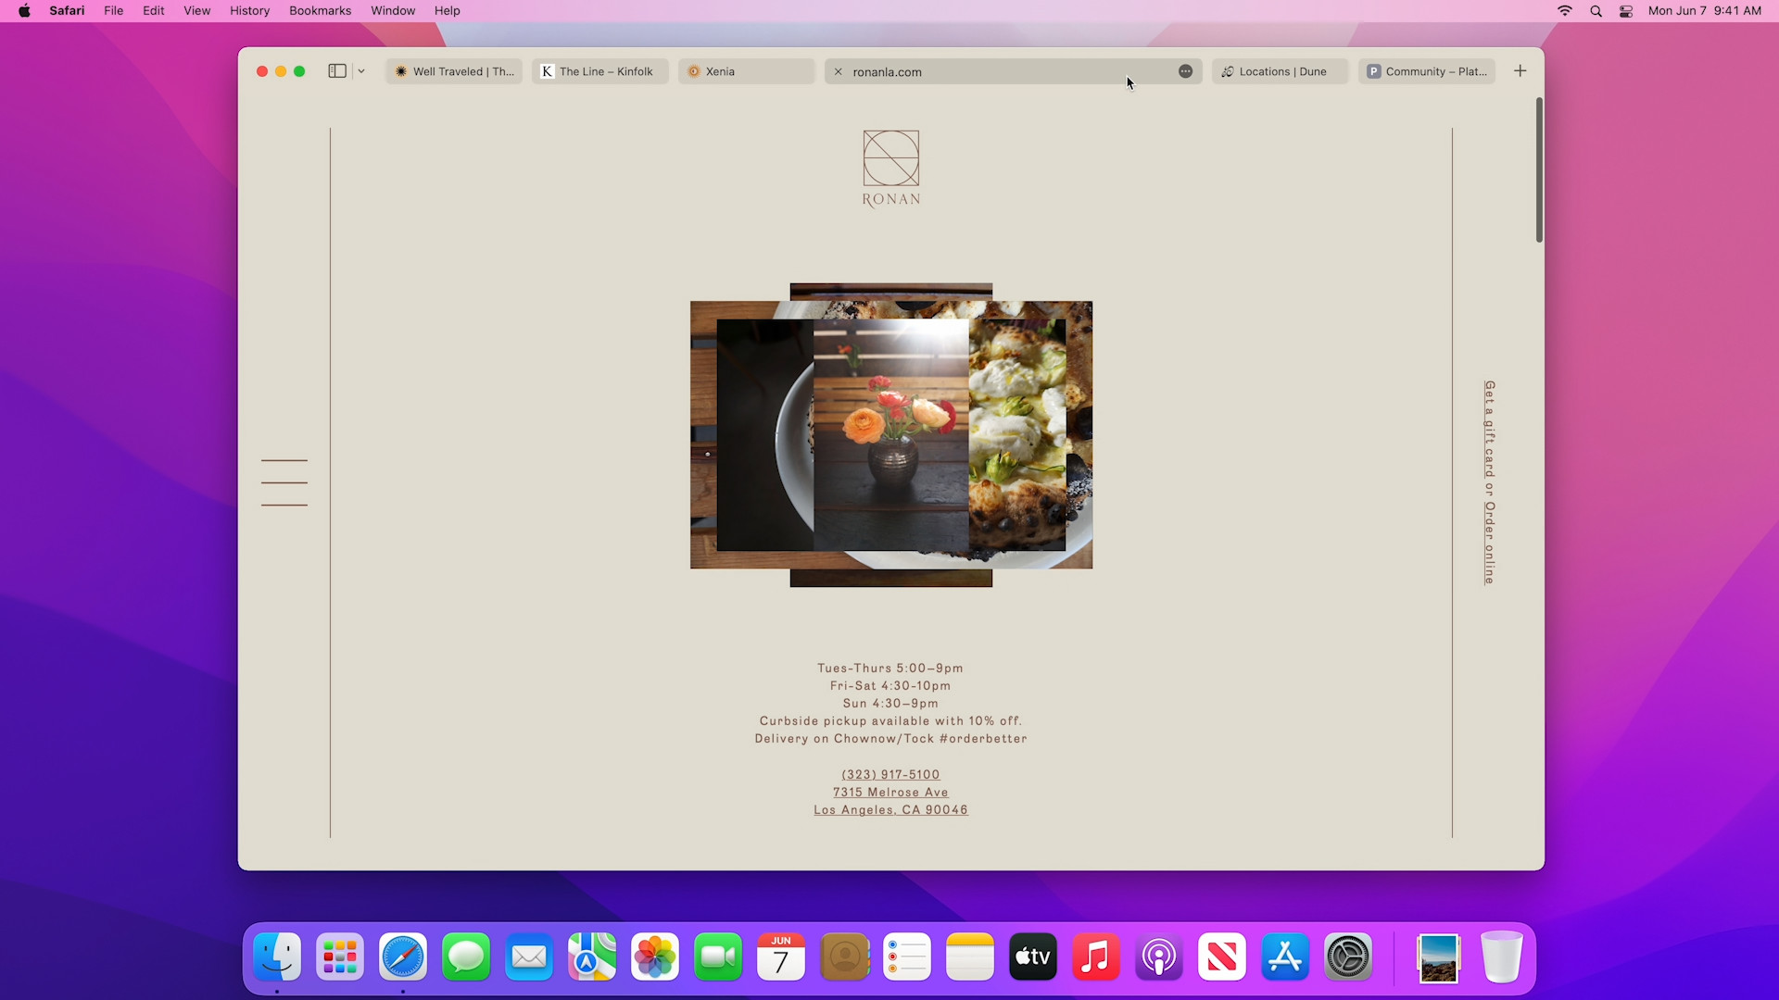Open Apple Music from the Dock
The width and height of the screenshot is (1779, 1000).
(1095, 957)
